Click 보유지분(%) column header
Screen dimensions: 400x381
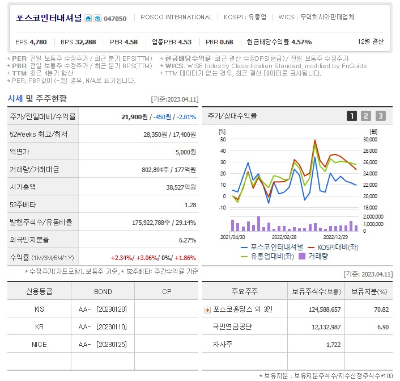click(x=369, y=291)
